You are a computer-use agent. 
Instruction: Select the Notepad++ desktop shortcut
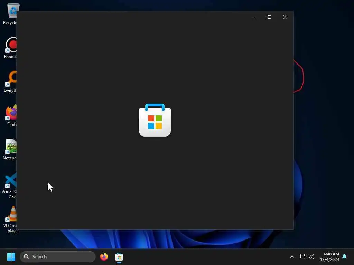point(10,149)
